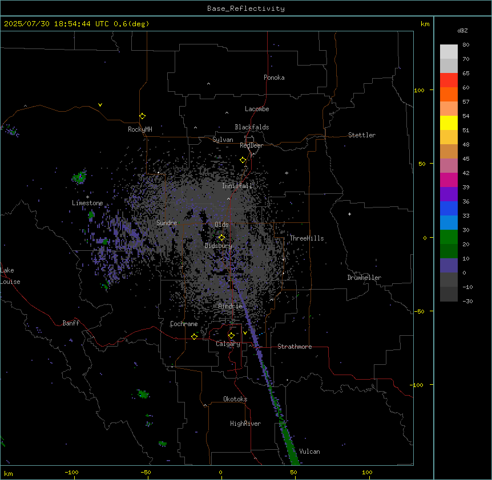Click the Sundre town label
This screenshot has height=480, width=492.
pos(167,223)
